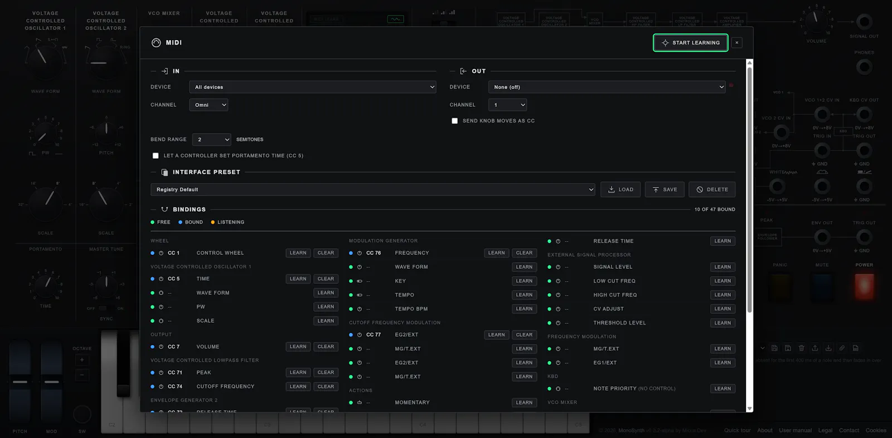Click the PITCH wheel on the synth
The height and width of the screenshot is (438, 892).
pos(20,382)
